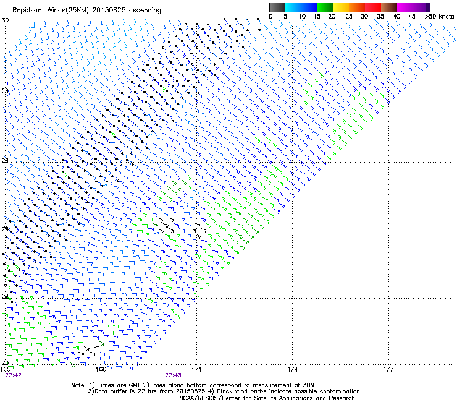Click the purple time stamp '22:43'
This screenshot has height=402, width=457.
click(173, 375)
